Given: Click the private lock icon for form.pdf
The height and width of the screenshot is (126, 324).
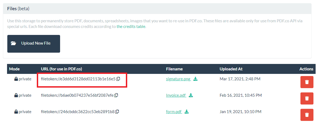Looking at the screenshot, I should pos(16,112).
